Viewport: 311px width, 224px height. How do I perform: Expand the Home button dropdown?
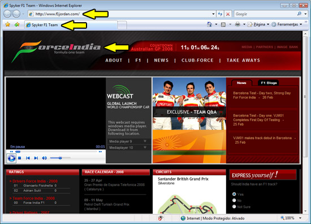pos(216,24)
